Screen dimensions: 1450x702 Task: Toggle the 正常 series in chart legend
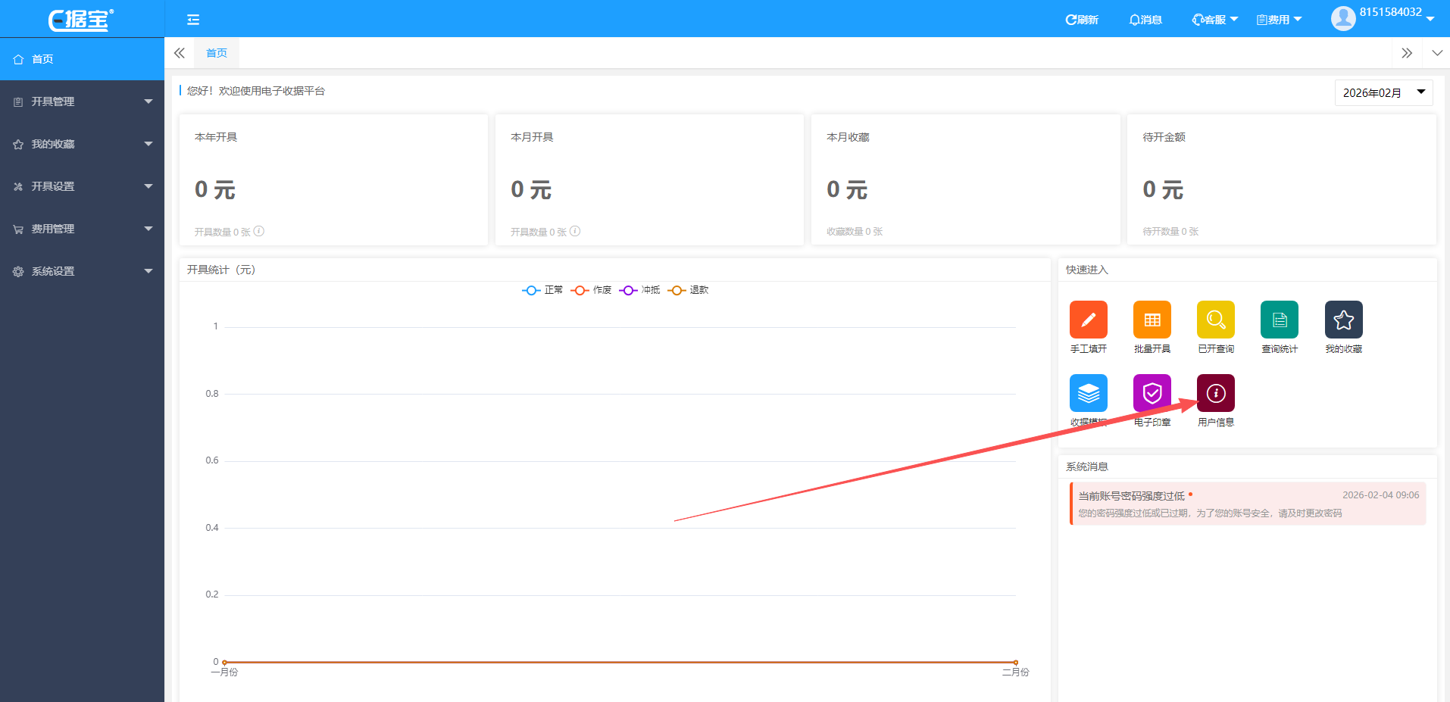click(x=542, y=290)
